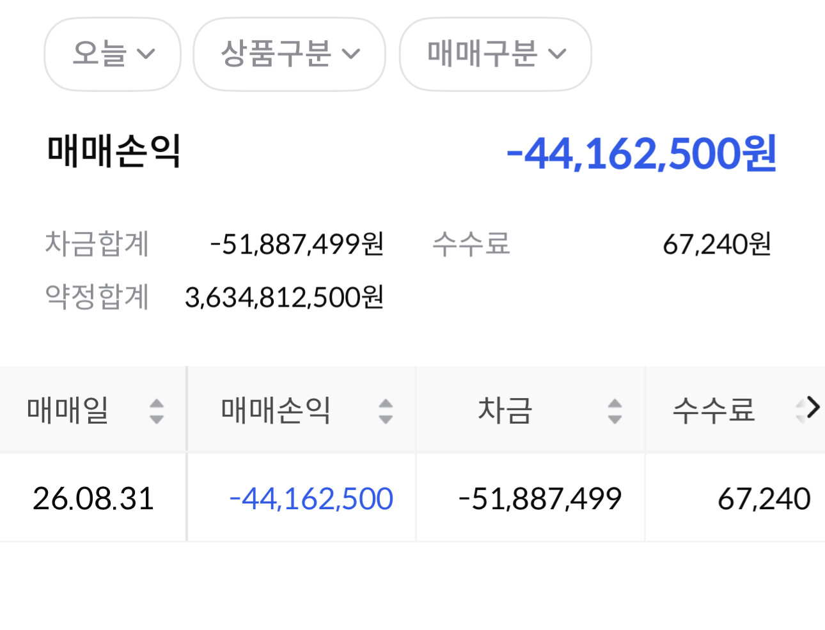Viewport: 825px width, 630px height.
Task: Open the 오늘 date filter dropdown
Action: tap(113, 54)
